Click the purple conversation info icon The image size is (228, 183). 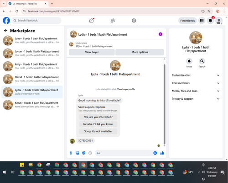coord(161,34)
